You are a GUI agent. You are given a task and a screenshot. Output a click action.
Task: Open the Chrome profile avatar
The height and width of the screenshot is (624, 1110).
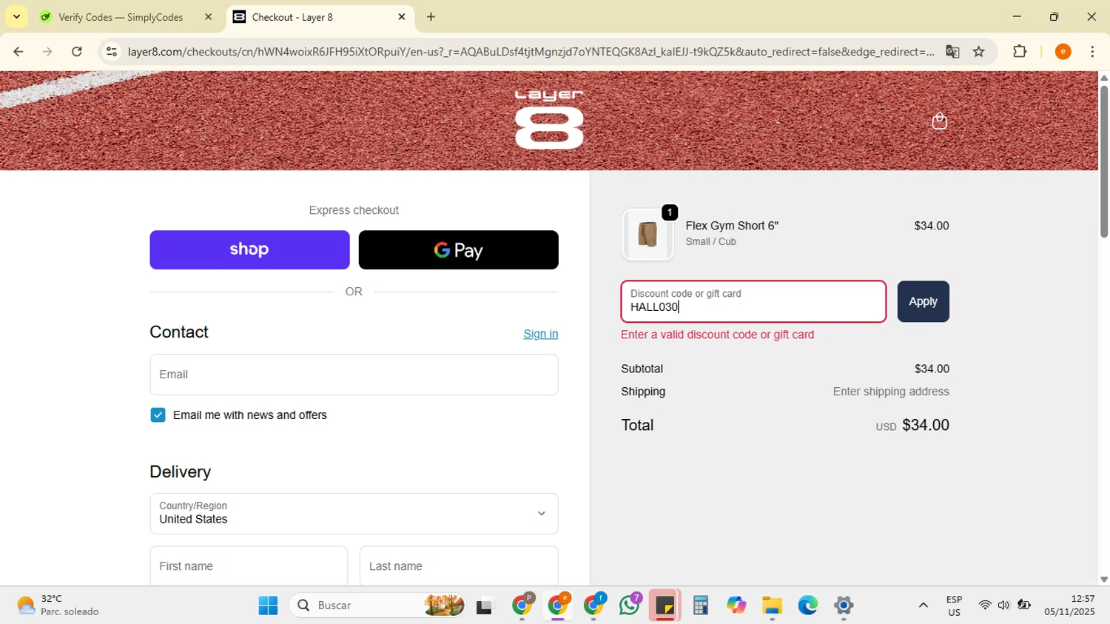point(1063,52)
